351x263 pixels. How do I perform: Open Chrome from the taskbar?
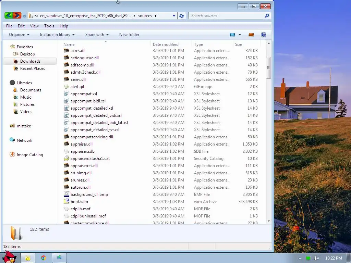click(x=43, y=258)
